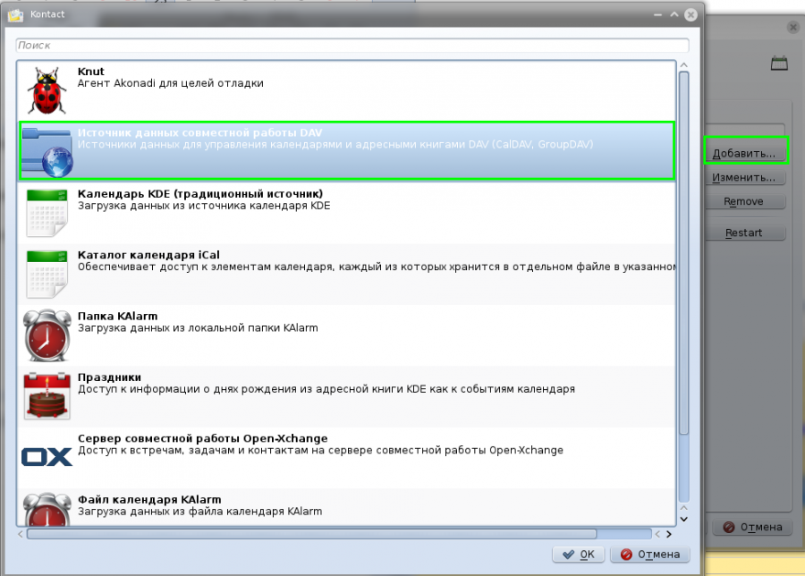Select Календарь KDE (традиционный источник)
Viewport: 805px width, 576px height.
tap(200, 193)
